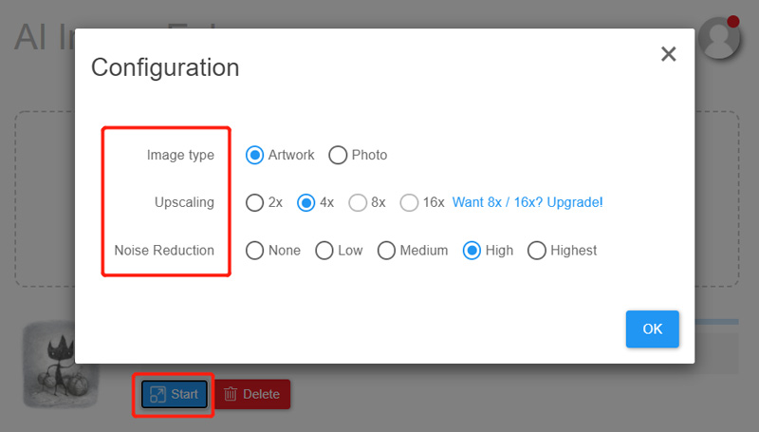Select Photo image type

(x=338, y=155)
